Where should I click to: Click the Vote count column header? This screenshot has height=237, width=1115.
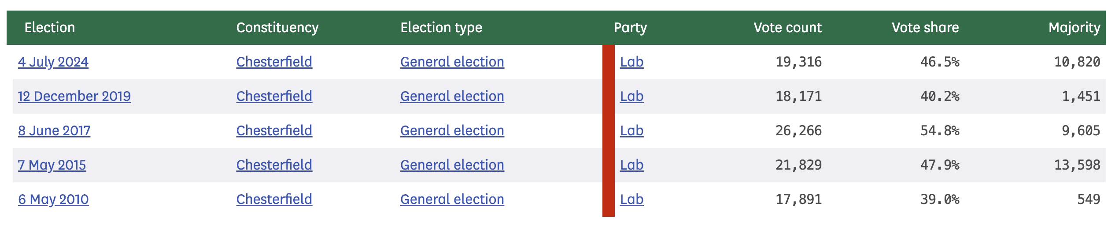coord(787,28)
